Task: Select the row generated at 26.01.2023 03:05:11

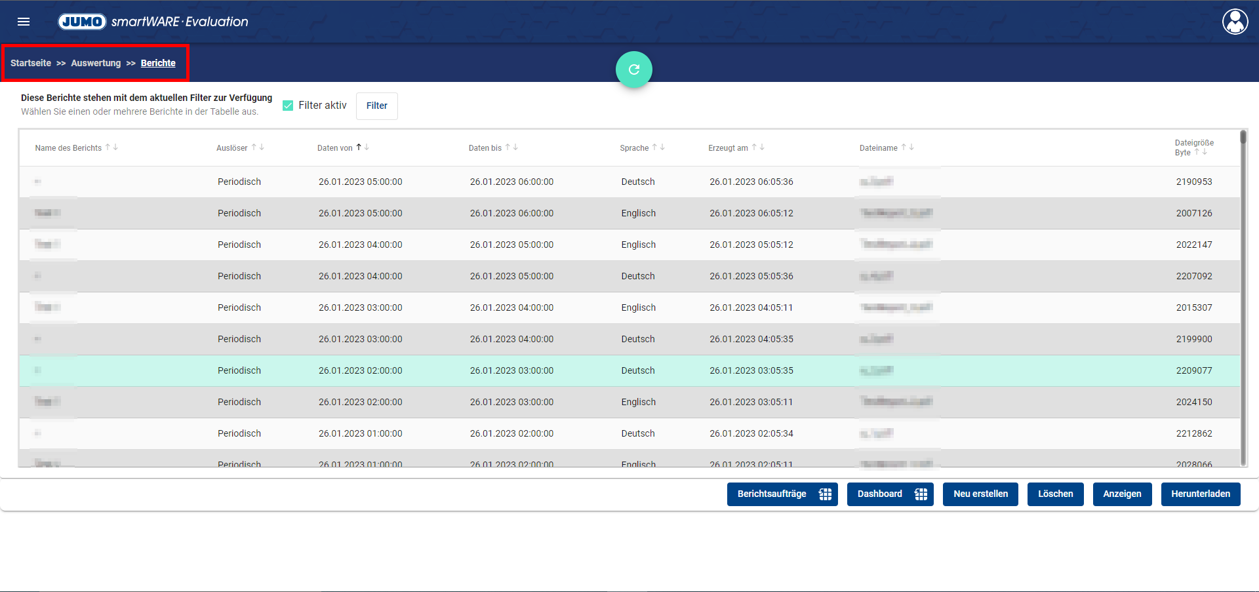Action: (x=629, y=403)
